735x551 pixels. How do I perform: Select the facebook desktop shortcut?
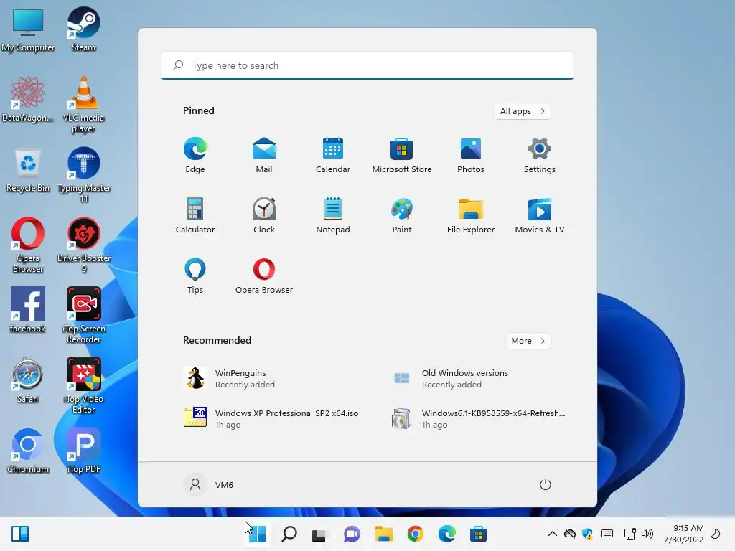[28, 310]
